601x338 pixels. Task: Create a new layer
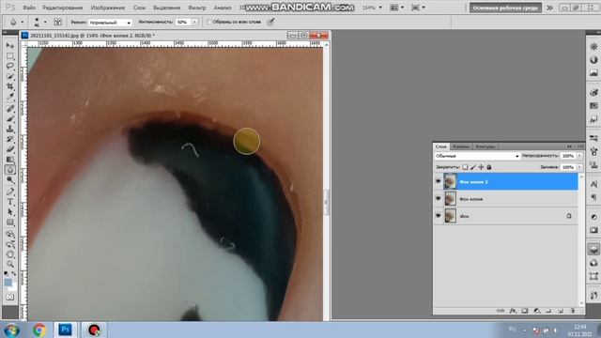(561, 311)
